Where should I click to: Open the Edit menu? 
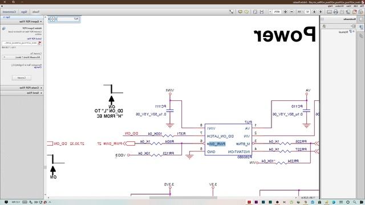pos(355,6)
